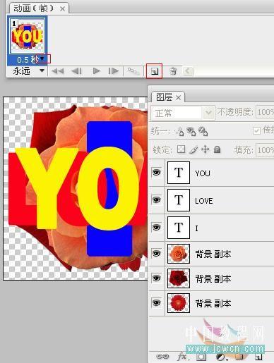Play the animation

click(96, 71)
